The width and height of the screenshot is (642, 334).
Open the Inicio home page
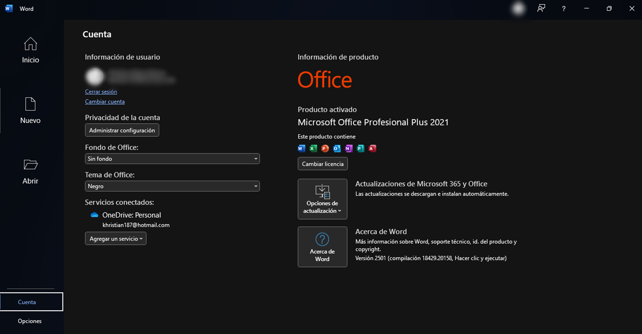click(x=30, y=50)
